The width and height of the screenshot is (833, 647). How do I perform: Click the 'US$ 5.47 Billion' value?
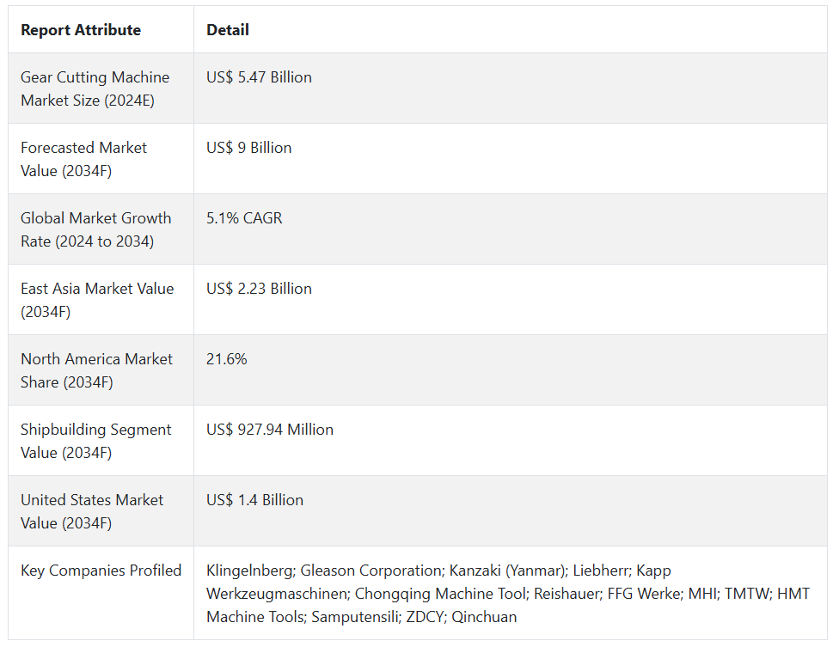259,77
